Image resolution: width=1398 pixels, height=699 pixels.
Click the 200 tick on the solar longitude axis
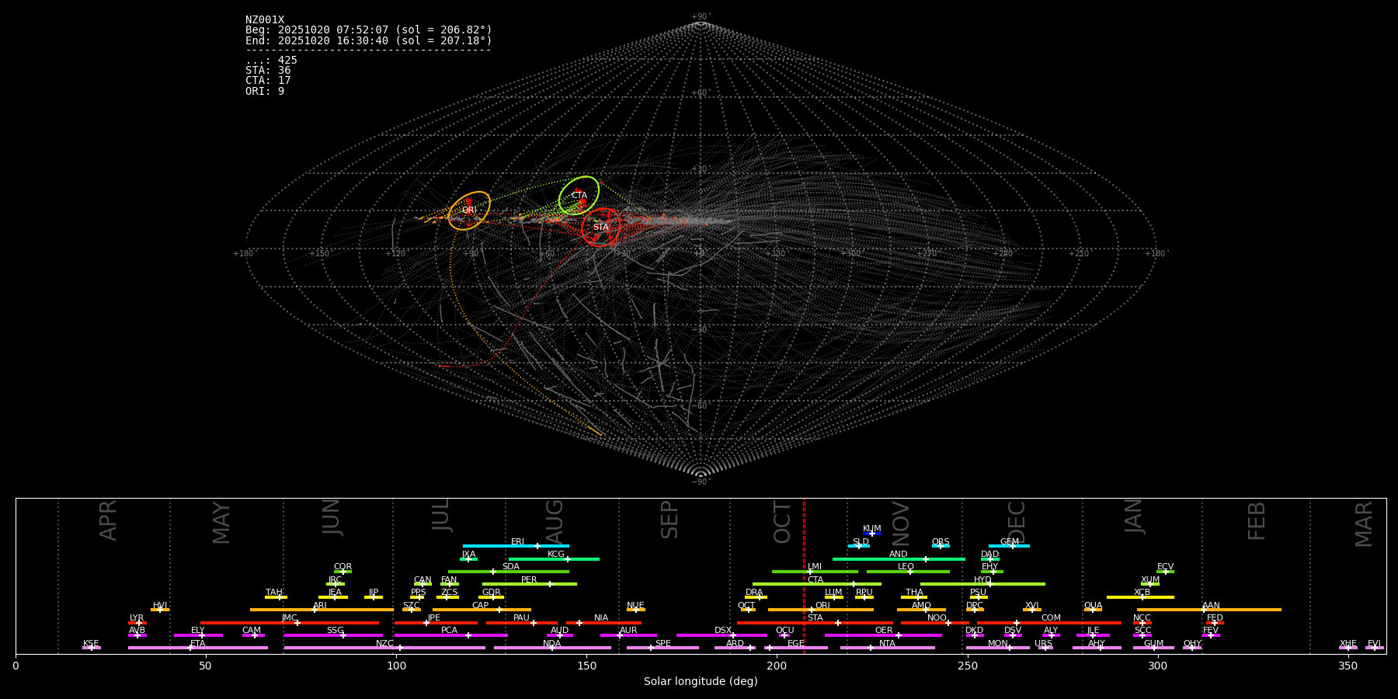point(777,666)
